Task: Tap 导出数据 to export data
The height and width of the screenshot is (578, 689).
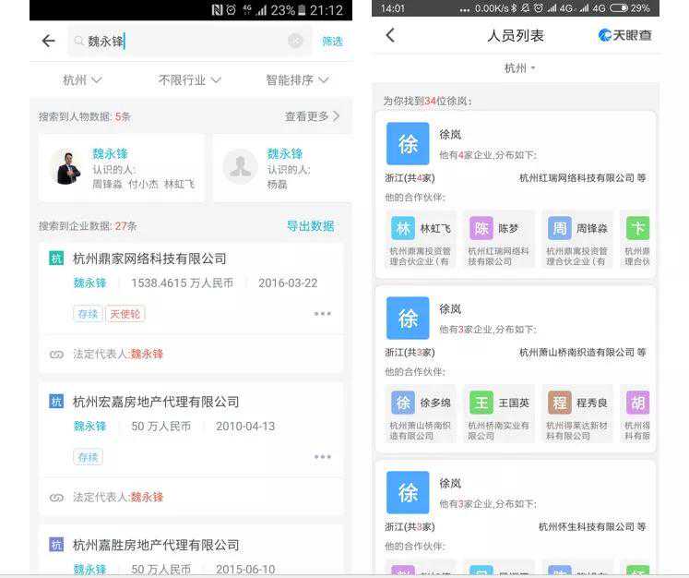Action: 310,225
